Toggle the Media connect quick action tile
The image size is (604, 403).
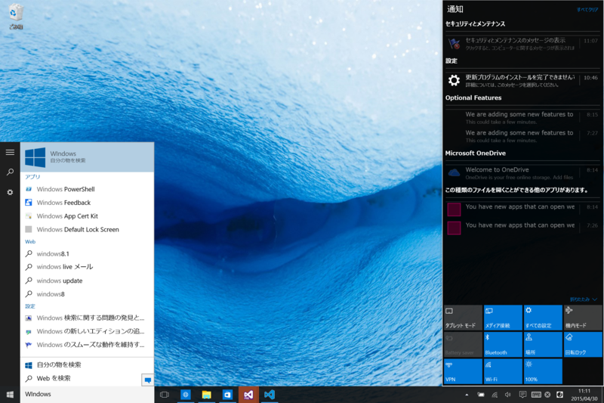tap(503, 318)
